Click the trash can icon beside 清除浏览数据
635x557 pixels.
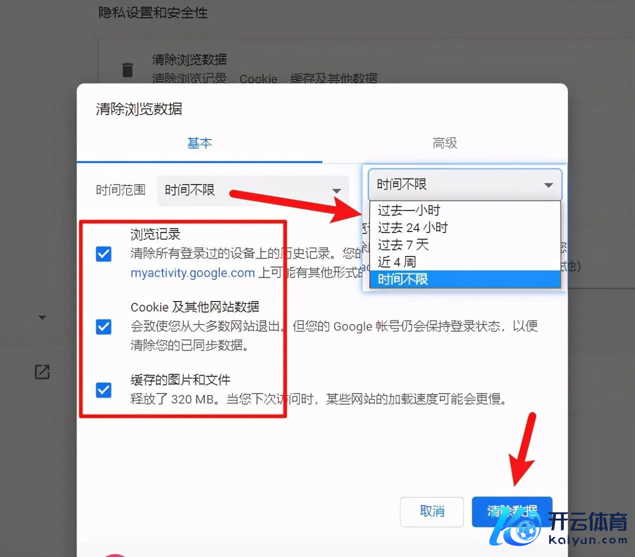point(127,69)
